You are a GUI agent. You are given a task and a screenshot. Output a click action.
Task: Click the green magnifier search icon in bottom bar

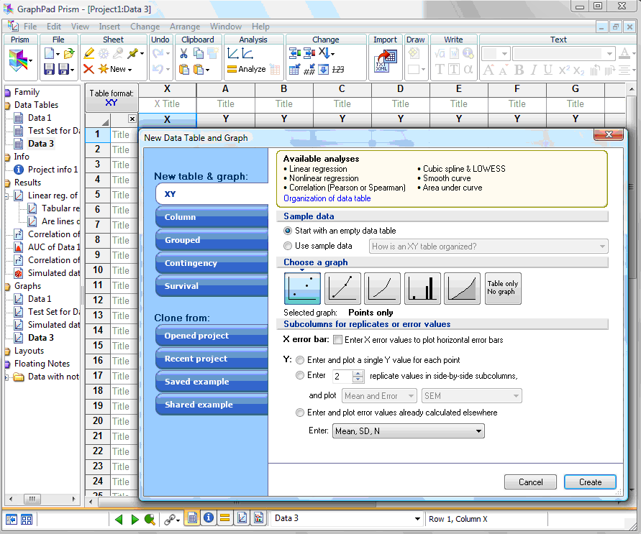[x=150, y=520]
